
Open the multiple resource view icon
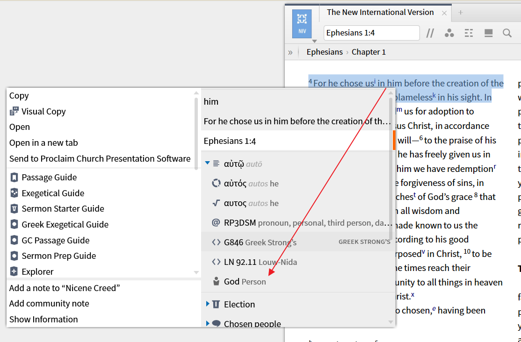coord(488,33)
